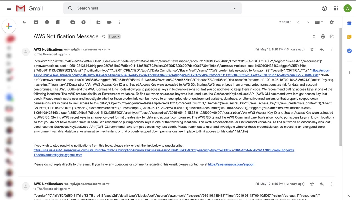Go to the older conversation
This screenshot has height=200, width=356.
pyautogui.click(x=308, y=22)
